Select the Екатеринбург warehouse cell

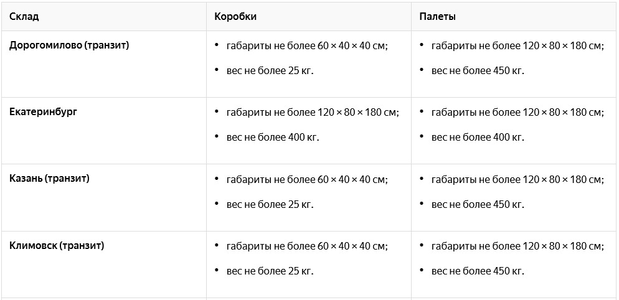point(44,111)
